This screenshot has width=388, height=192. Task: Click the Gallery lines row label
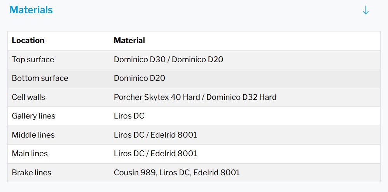pyautogui.click(x=33, y=116)
